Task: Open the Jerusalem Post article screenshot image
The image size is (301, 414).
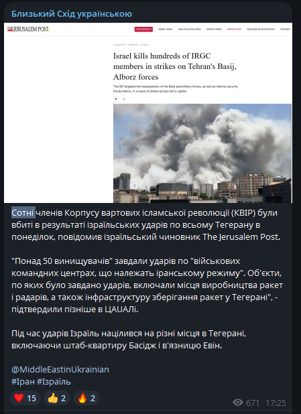Action: (148, 113)
